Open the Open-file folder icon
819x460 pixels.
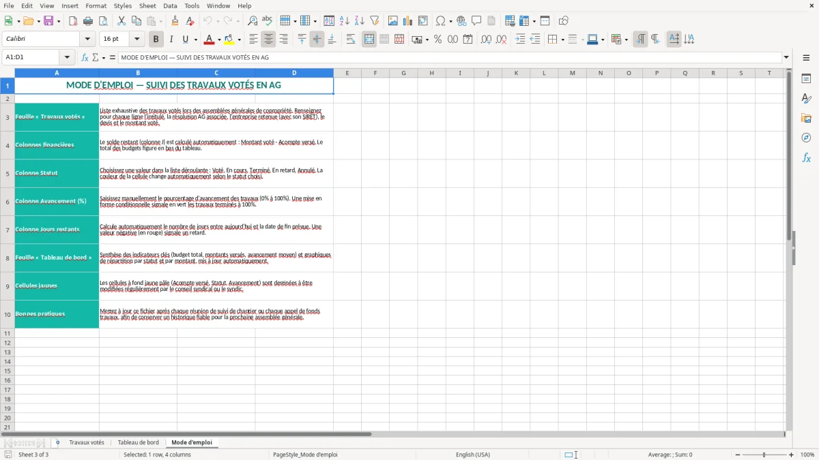coord(27,21)
